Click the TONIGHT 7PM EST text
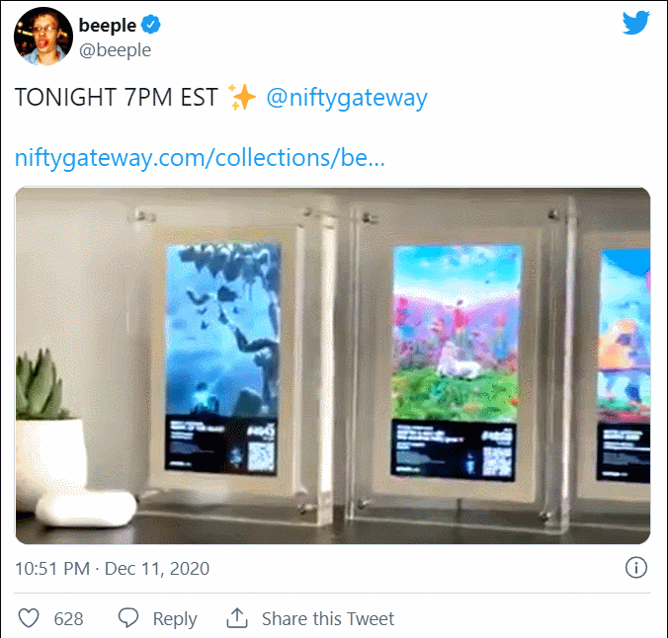This screenshot has height=638, width=668. tap(117, 98)
